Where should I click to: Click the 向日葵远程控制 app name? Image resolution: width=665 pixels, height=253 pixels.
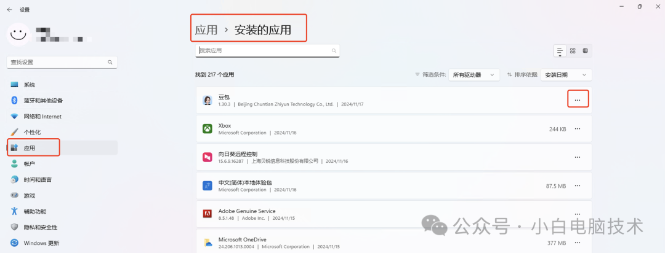(238, 154)
